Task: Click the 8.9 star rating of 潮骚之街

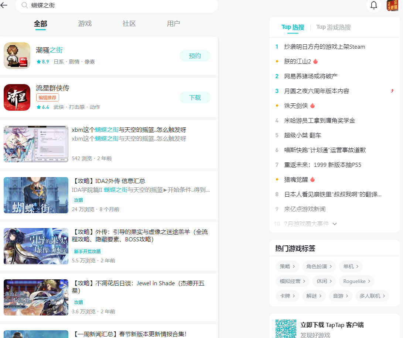Action: pos(43,62)
